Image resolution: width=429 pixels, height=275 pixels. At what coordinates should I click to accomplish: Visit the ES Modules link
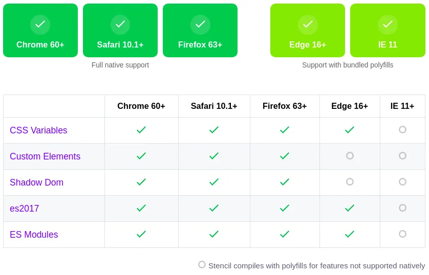tap(34, 235)
